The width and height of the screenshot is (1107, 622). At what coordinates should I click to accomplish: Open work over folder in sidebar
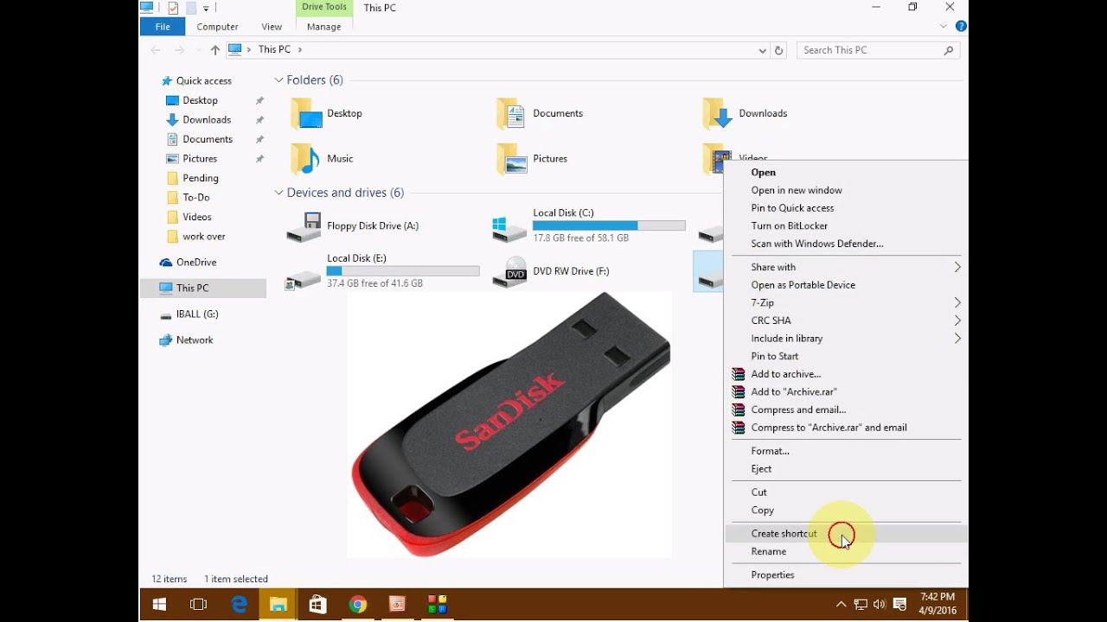click(203, 237)
